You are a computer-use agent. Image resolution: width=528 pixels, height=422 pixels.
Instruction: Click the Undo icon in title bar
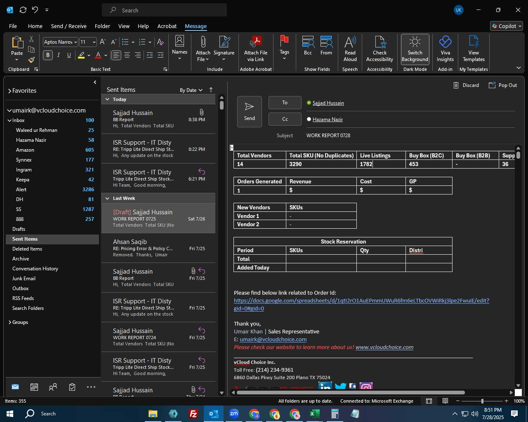(35, 10)
